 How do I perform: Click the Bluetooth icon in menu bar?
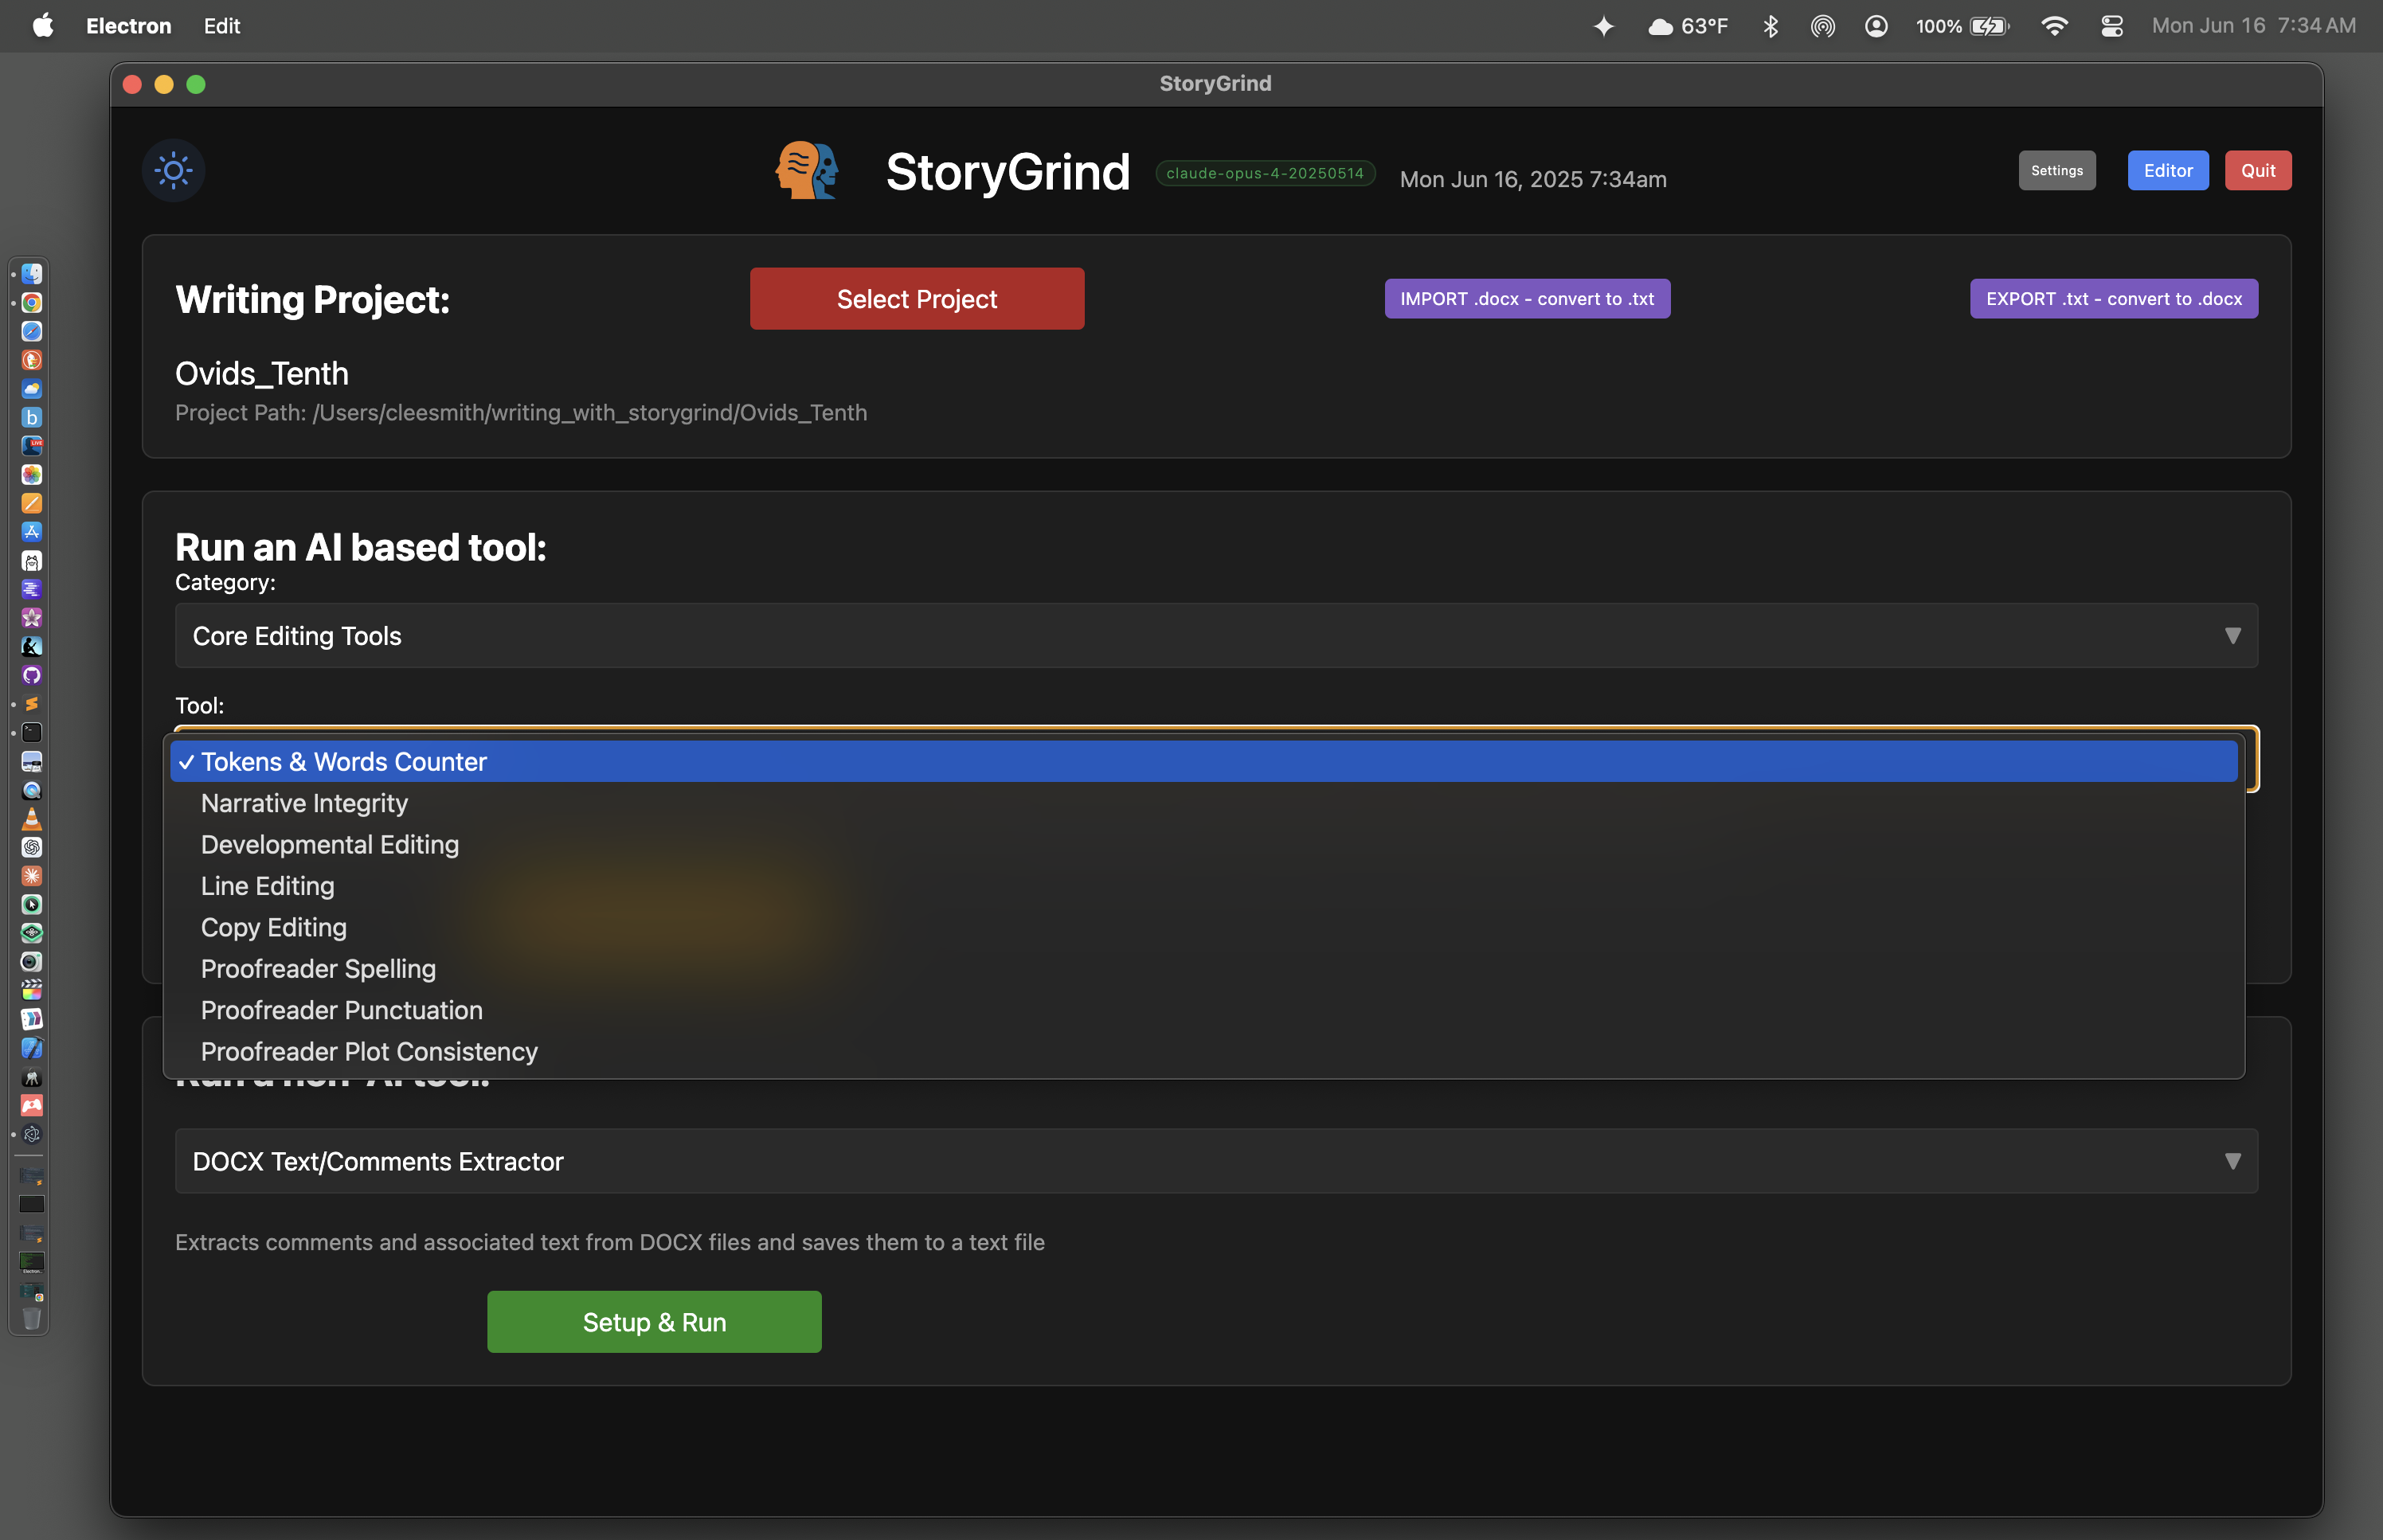coord(1770,26)
